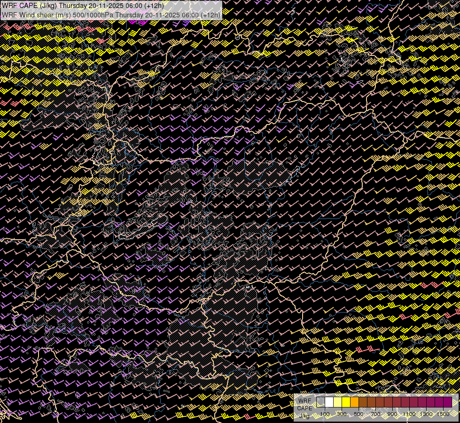Click the J/kg unit label

pyautogui.click(x=304, y=416)
